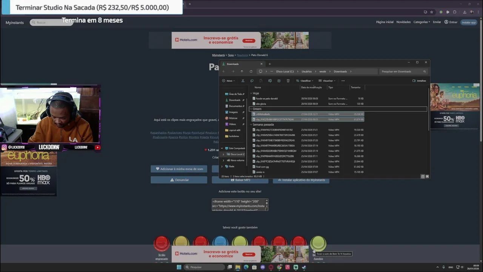Click Enviar in Myinstants navbar

[x=437, y=22]
